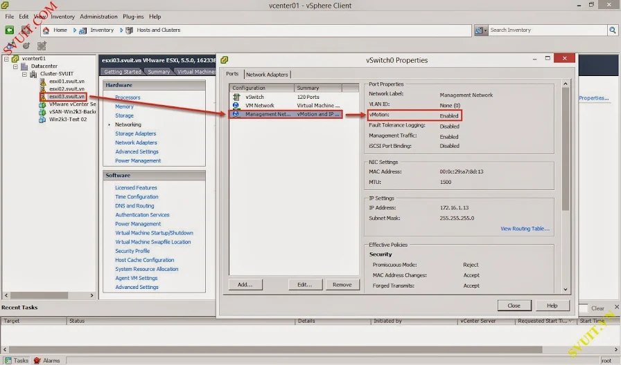Click the Clear button in Recent Tasks
621x365 pixels.
pyautogui.click(x=597, y=308)
